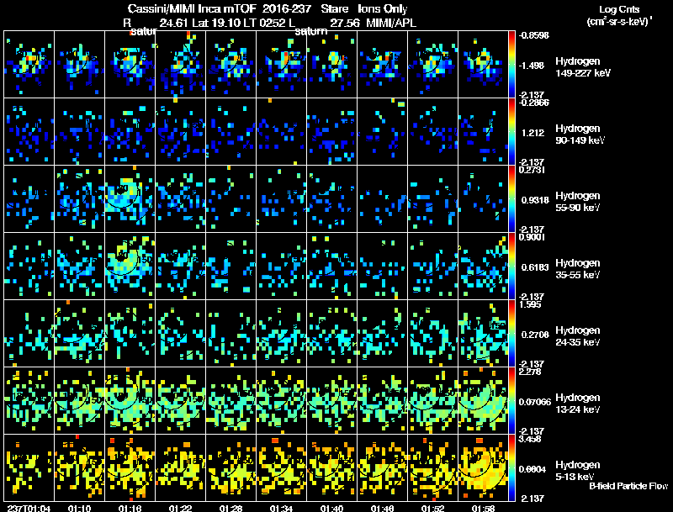Open the 149-227 keV panel at 237T01:04
The height and width of the screenshot is (512, 673).
click(29, 65)
